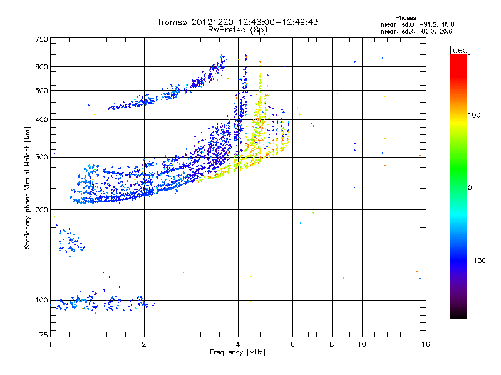The height and width of the screenshot is (375, 501).
Task: Click the '[deg]' colorbar unit label
Action: tap(460, 50)
